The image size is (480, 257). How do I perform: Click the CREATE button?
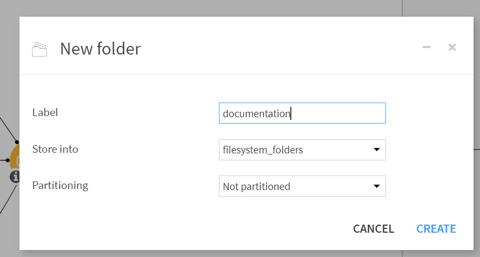436,228
